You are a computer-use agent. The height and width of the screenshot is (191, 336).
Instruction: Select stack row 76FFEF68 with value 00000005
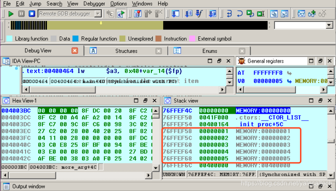pyautogui.click(x=227, y=159)
